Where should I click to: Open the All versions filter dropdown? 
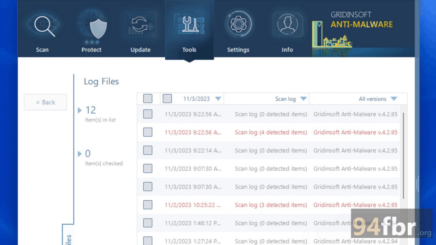click(394, 99)
